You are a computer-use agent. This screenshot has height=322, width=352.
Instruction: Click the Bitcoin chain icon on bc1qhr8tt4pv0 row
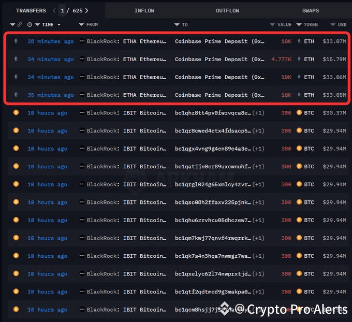pos(16,112)
